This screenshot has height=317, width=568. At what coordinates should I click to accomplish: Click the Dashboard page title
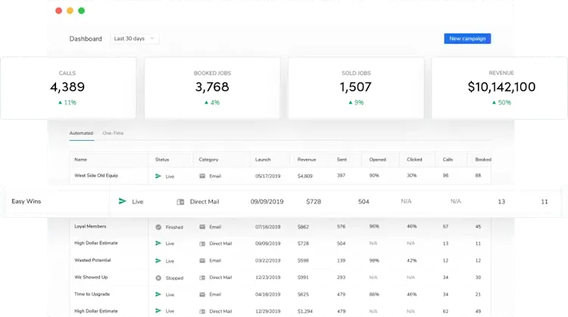pos(86,39)
